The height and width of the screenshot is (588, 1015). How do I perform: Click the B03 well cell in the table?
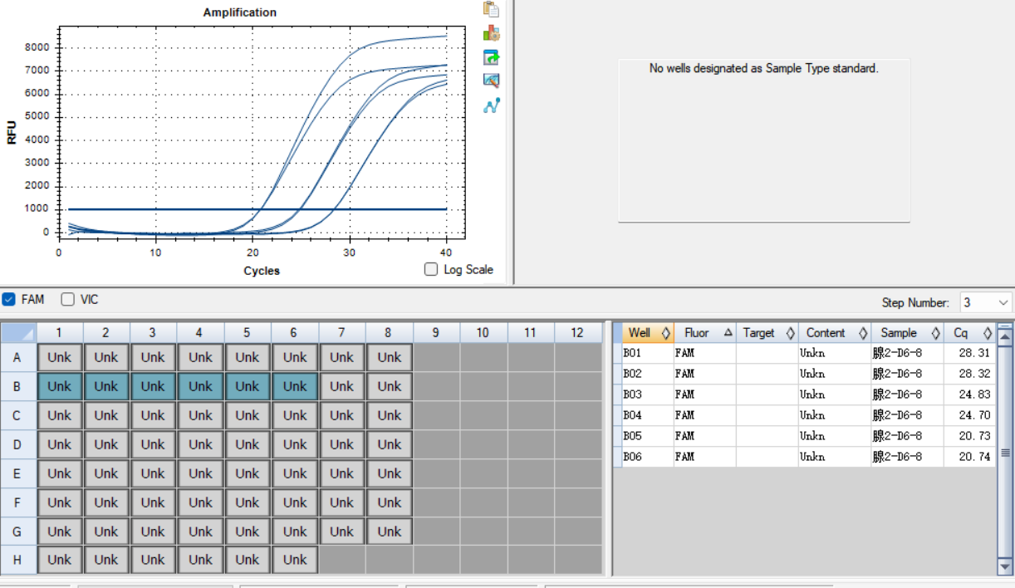[x=647, y=394]
